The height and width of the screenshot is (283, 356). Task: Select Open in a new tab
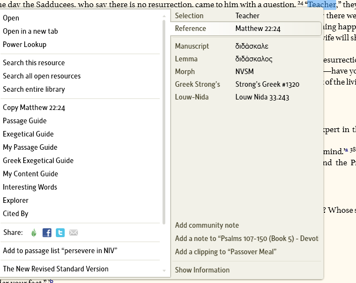point(30,31)
